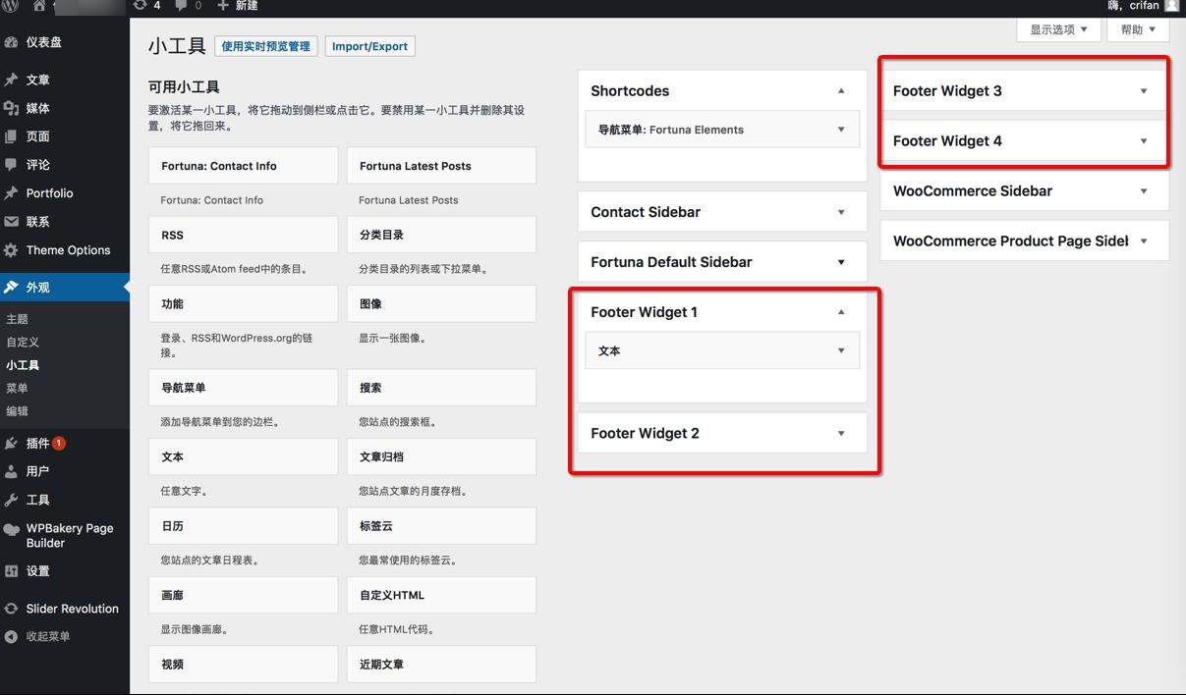
Task: Expand the Footer Widget 4 panel
Action: pyautogui.click(x=1144, y=141)
